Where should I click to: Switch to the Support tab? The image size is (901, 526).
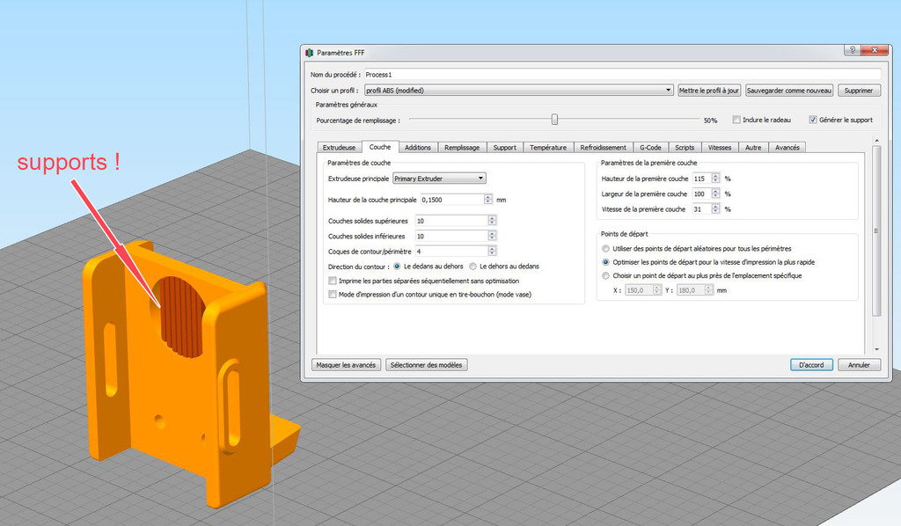point(504,147)
